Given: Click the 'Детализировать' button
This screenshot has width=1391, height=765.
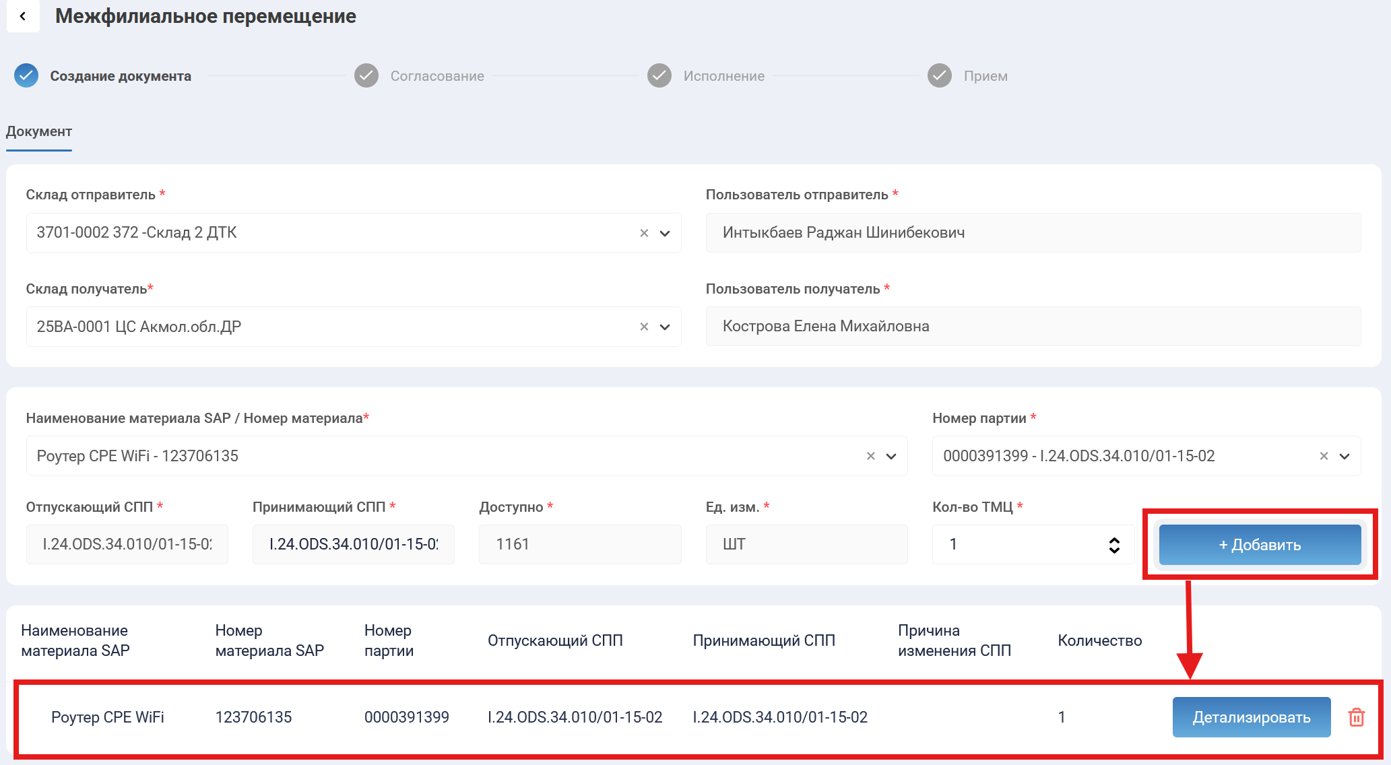Looking at the screenshot, I should click(x=1251, y=717).
